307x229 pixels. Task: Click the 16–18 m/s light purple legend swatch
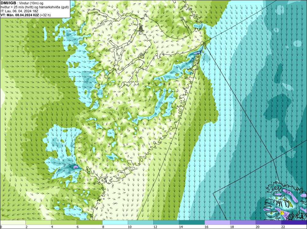click(x=217, y=222)
